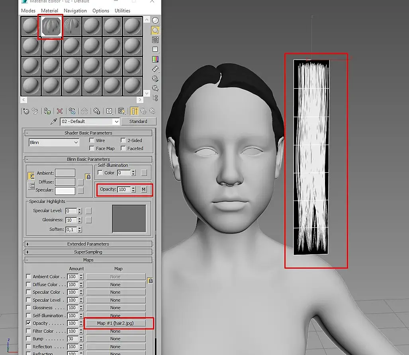Toggle the Maps lock icon beside Diffuse Color
409x355 pixels.
tap(150, 281)
